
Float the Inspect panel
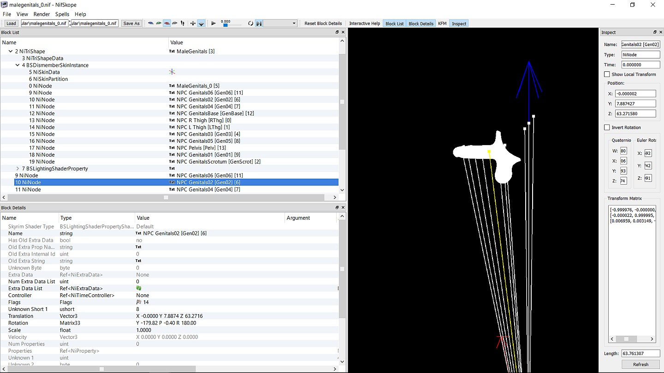[655, 32]
